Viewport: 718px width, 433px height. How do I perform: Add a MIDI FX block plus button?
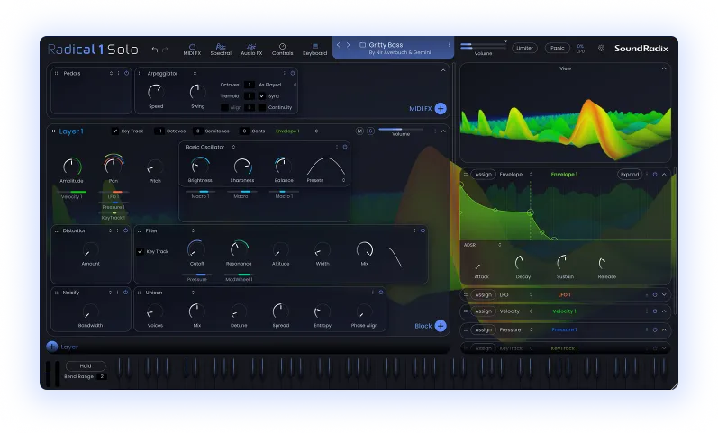(x=441, y=109)
